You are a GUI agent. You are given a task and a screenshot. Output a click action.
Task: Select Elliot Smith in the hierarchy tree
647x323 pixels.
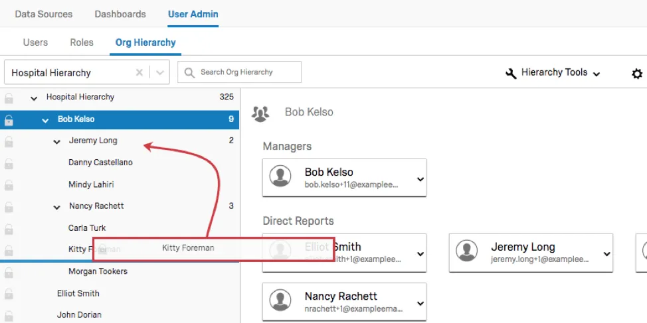[78, 293]
